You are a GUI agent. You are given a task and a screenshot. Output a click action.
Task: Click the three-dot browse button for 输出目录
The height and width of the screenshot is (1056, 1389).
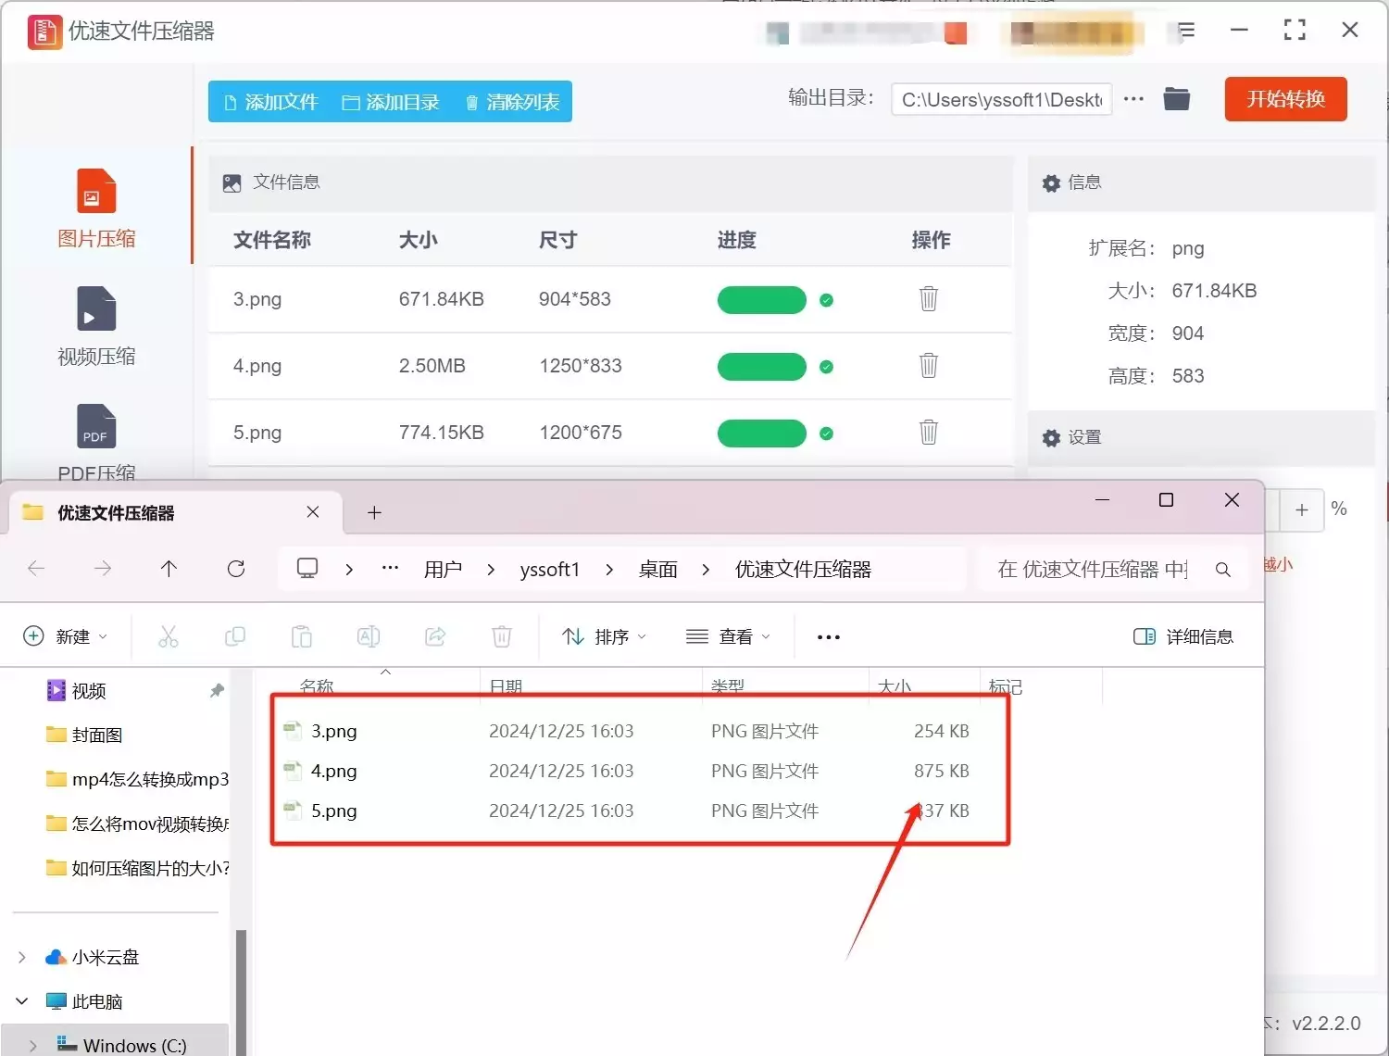click(1133, 99)
